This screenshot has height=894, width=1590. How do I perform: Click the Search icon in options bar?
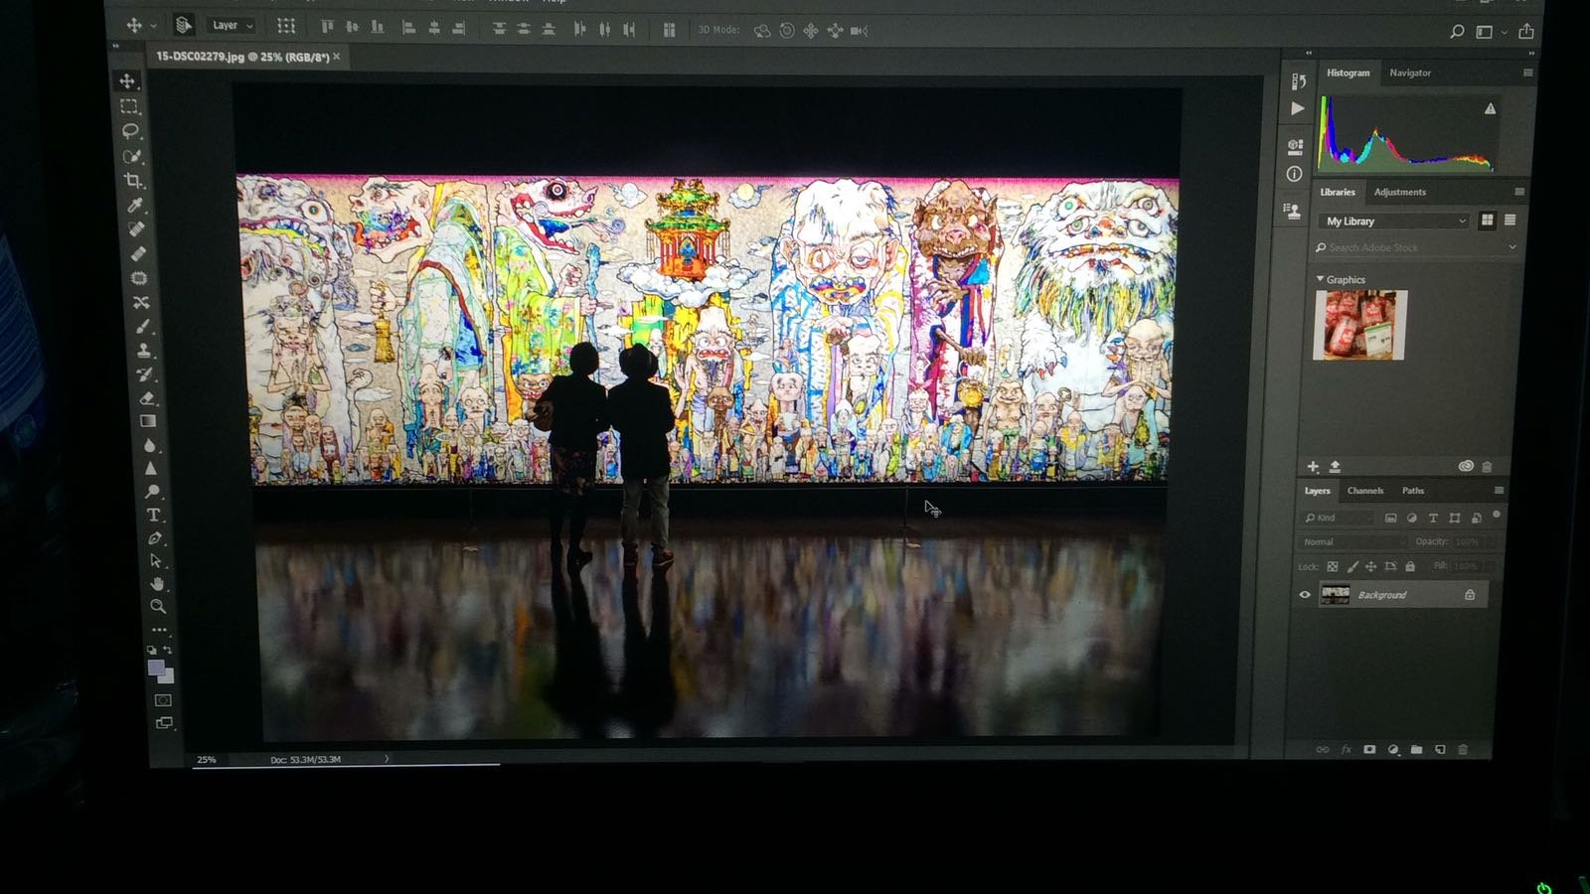tap(1457, 32)
